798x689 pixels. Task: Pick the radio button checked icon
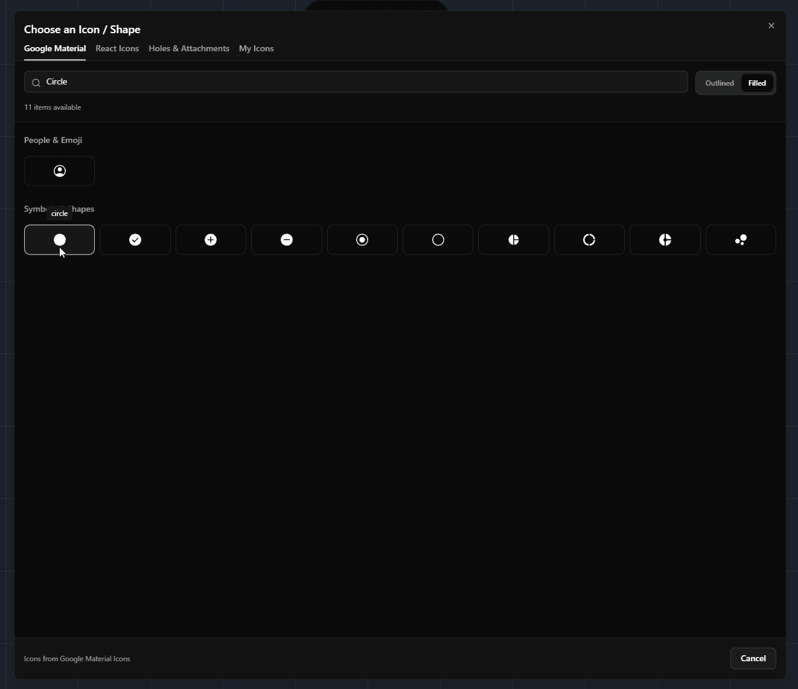(362, 240)
